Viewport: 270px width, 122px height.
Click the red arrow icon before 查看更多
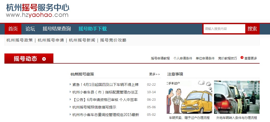[x=242, y=58]
